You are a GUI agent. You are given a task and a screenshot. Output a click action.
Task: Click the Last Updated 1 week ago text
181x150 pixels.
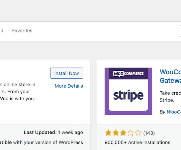coord(53,132)
